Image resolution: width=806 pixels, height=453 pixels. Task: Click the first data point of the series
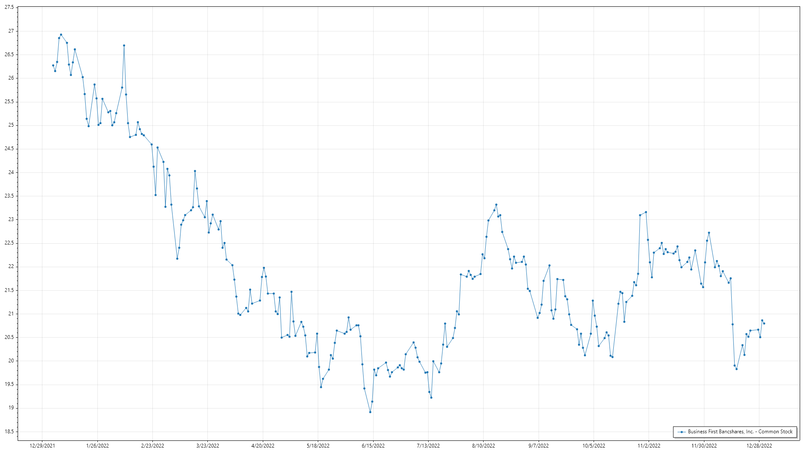coord(53,65)
